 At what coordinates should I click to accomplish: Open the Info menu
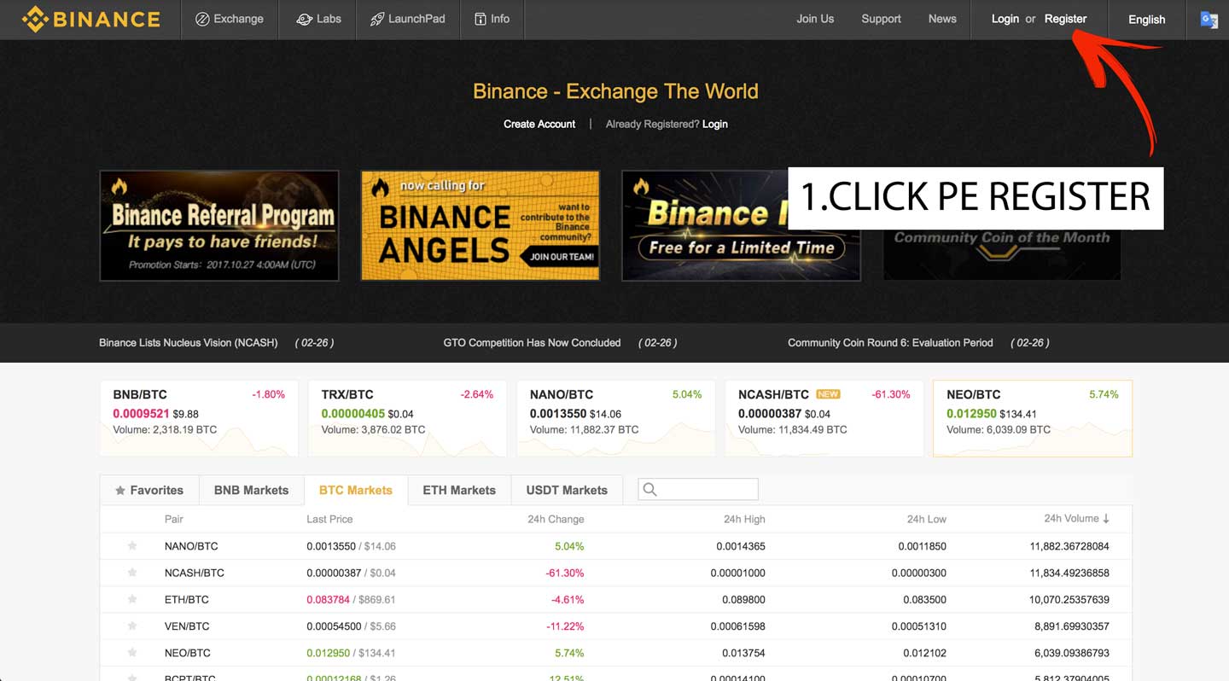click(x=492, y=19)
